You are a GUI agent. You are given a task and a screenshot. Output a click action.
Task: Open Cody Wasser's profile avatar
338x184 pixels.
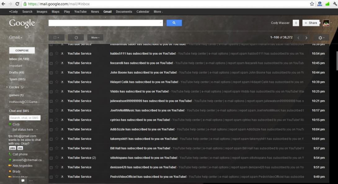click(326, 23)
